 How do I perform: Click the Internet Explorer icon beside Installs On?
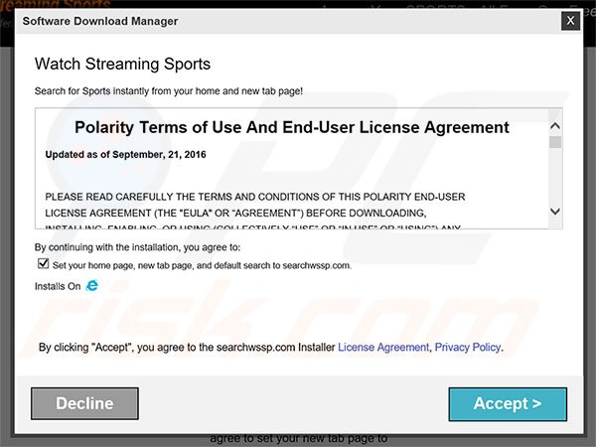[x=92, y=285]
